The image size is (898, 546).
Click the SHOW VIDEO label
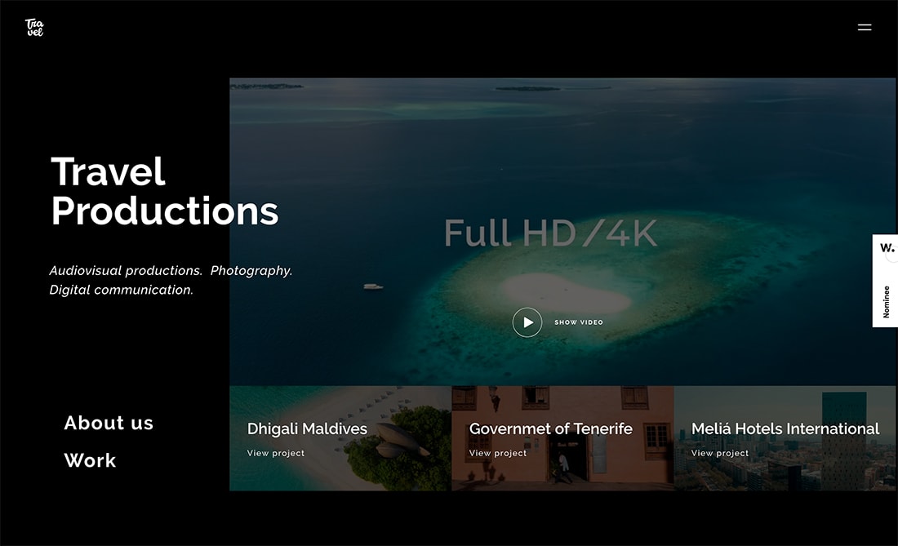tap(579, 322)
